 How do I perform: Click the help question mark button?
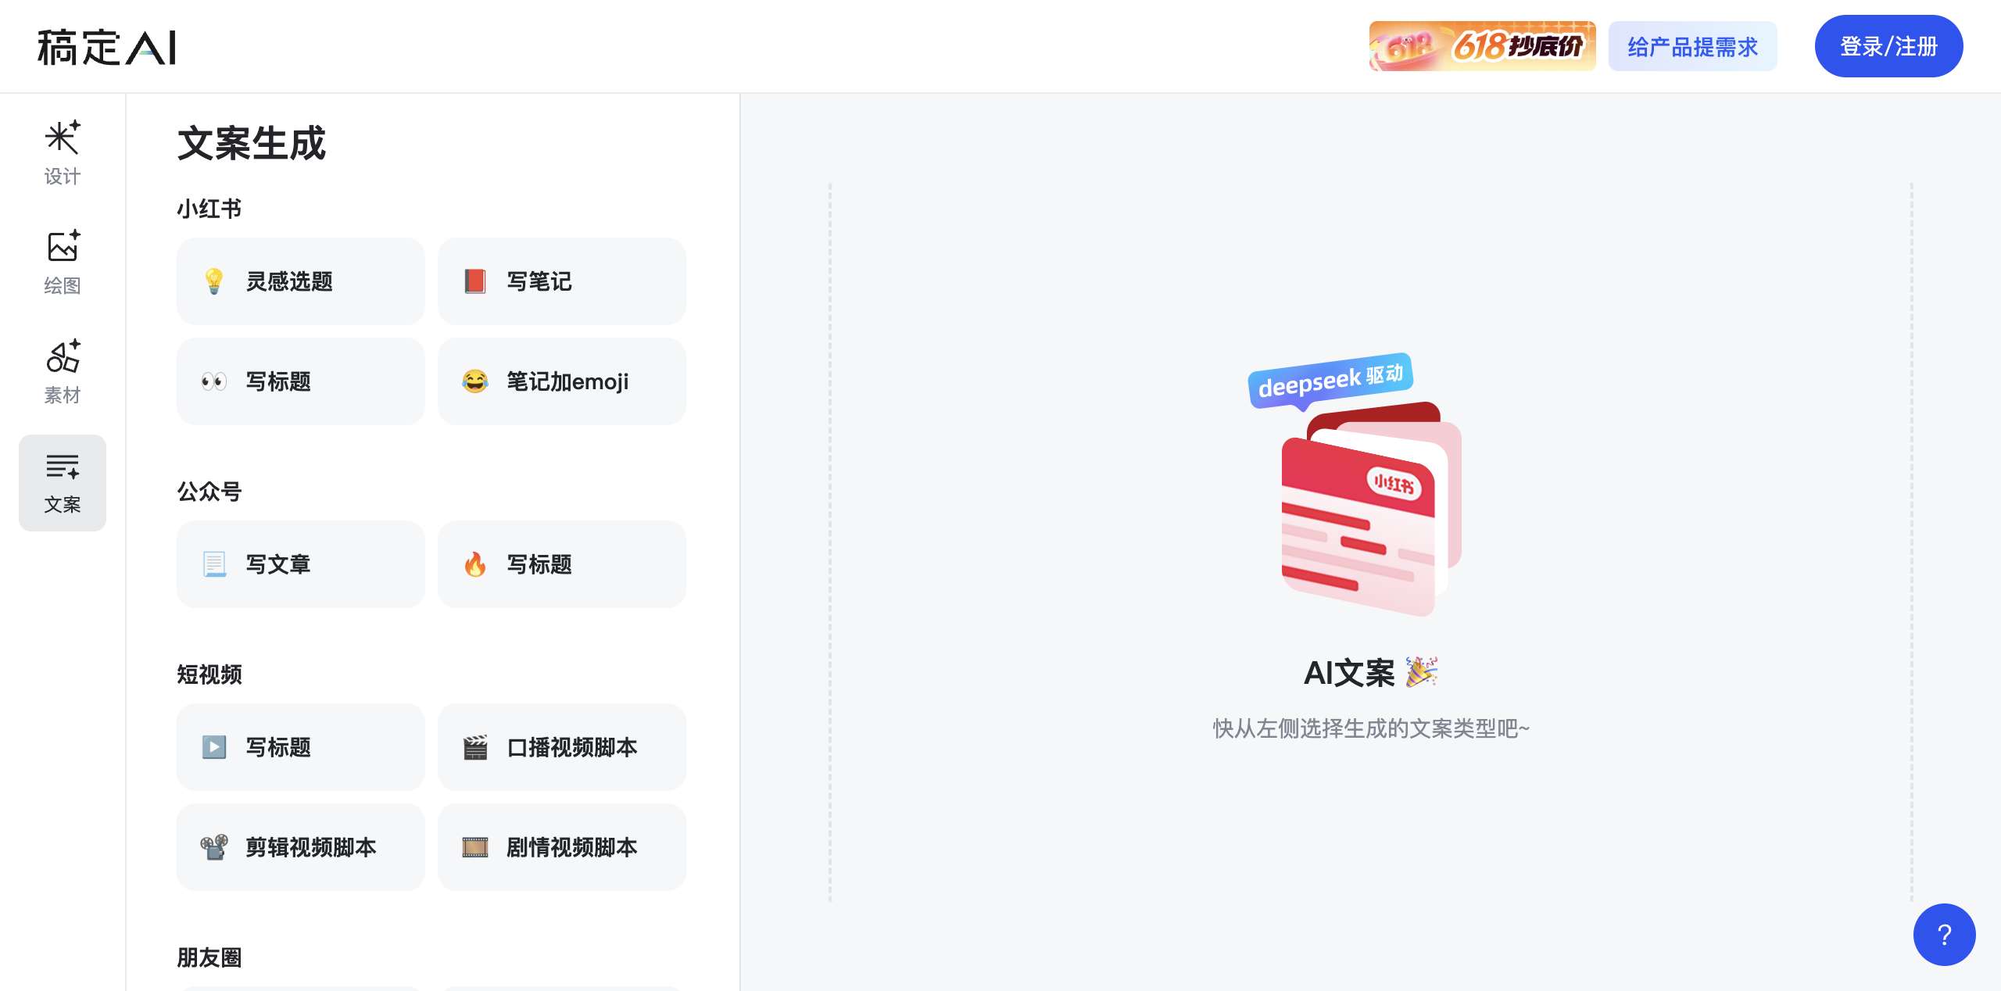1944,934
